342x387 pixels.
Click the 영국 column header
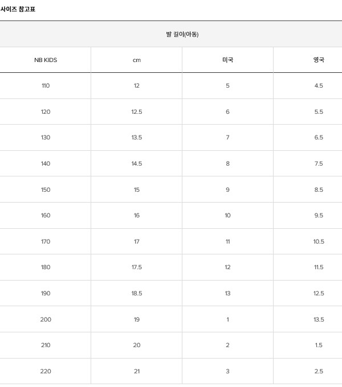[308, 60]
